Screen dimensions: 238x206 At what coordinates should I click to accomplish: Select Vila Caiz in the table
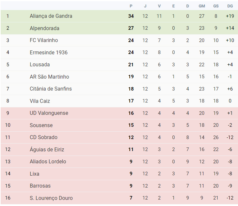pos(40,101)
